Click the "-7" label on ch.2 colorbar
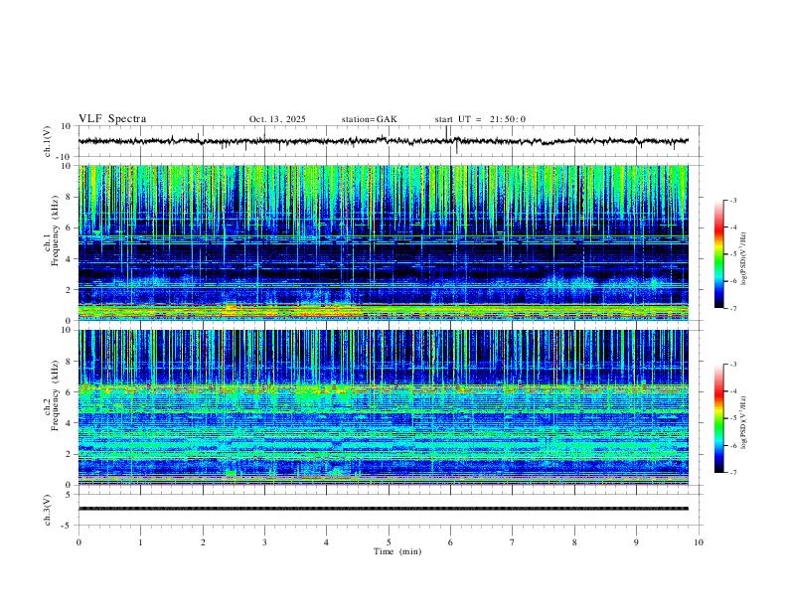Screen dimensions: 787x608 coord(733,473)
